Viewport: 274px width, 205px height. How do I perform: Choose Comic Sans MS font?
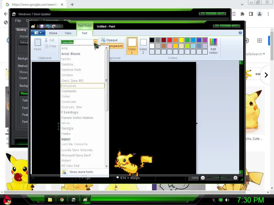[x=82, y=81]
